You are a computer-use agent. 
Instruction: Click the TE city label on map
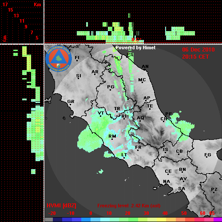tap(150, 106)
